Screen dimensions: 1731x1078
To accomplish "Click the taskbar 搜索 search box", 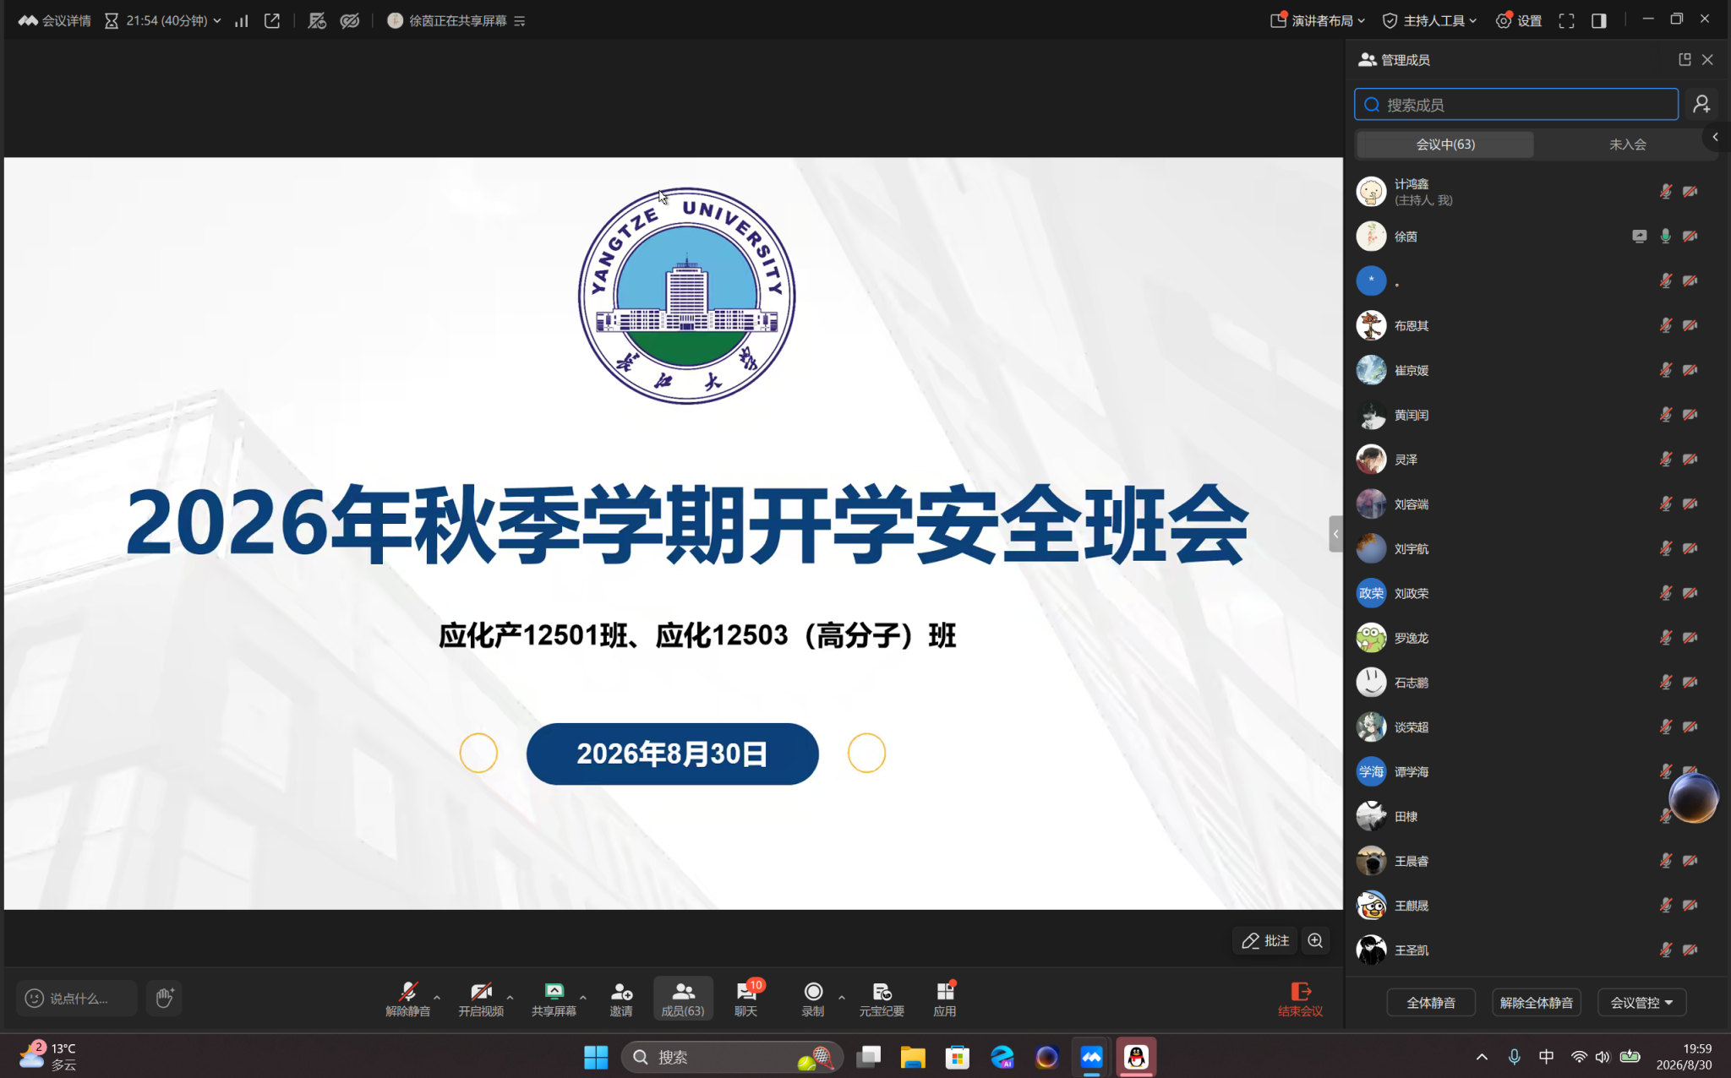I will pyautogui.click(x=732, y=1057).
